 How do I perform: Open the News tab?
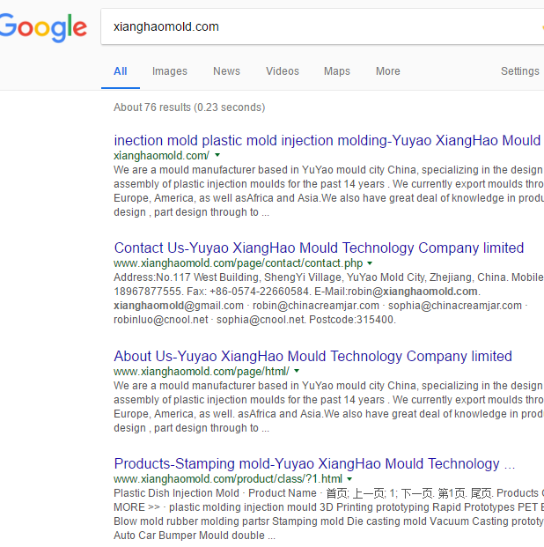click(x=226, y=71)
